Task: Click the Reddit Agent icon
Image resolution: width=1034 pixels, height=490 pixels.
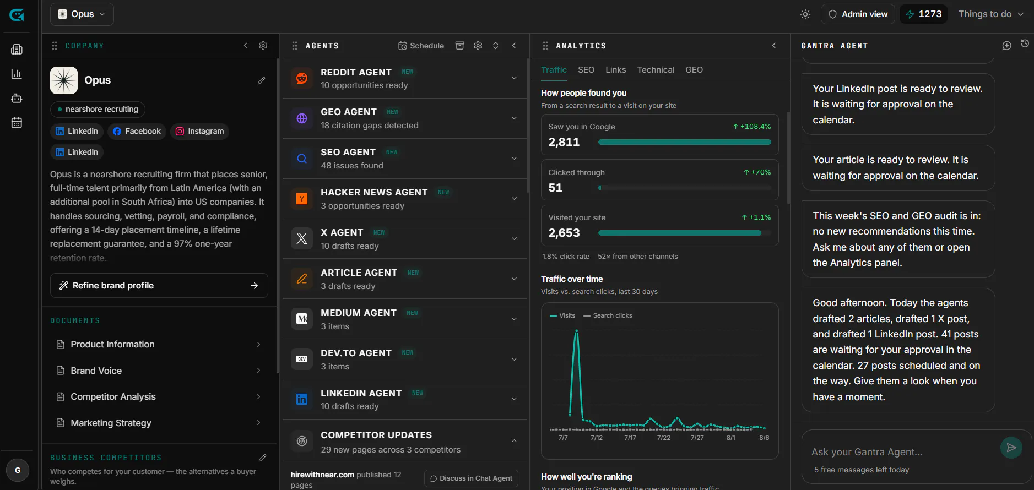Action: 302,78
